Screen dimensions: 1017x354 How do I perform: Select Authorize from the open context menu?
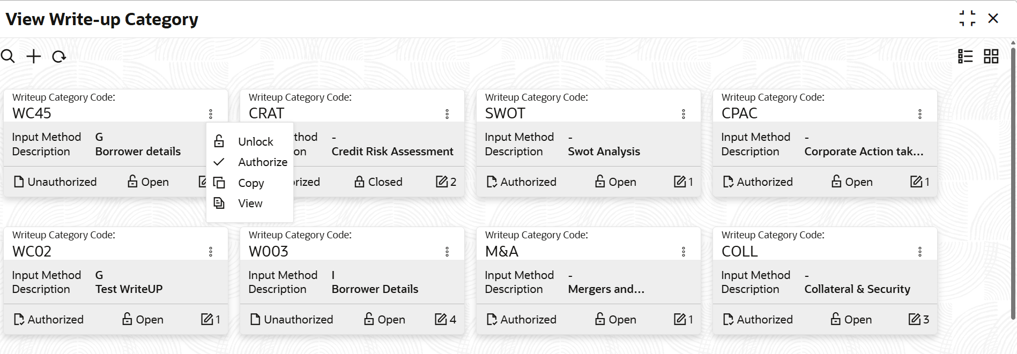point(262,162)
